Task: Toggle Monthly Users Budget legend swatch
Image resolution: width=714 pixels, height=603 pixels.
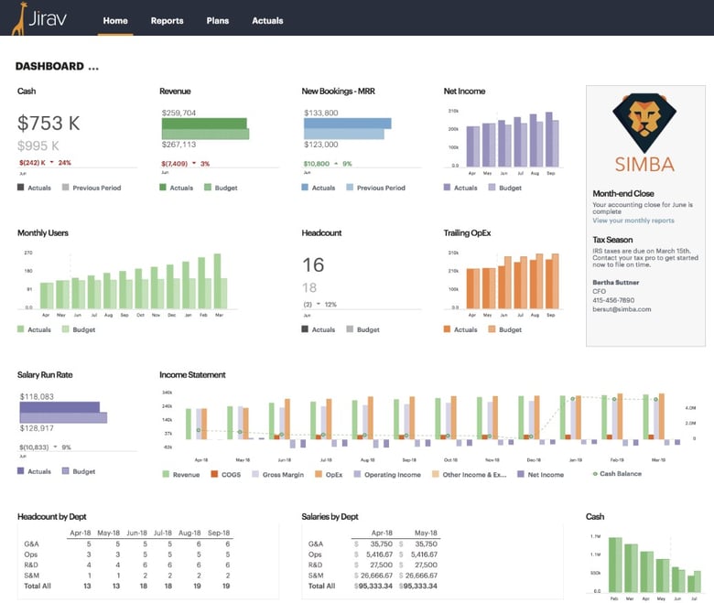Action: (x=66, y=329)
